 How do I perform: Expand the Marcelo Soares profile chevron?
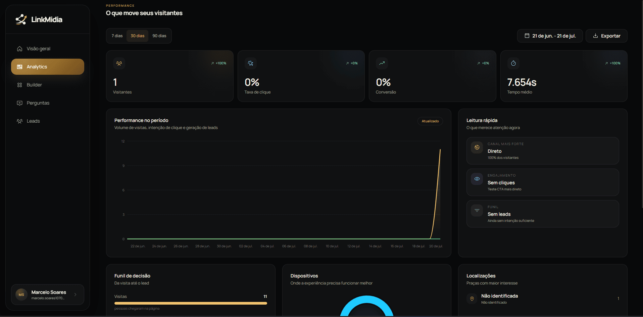pos(76,295)
